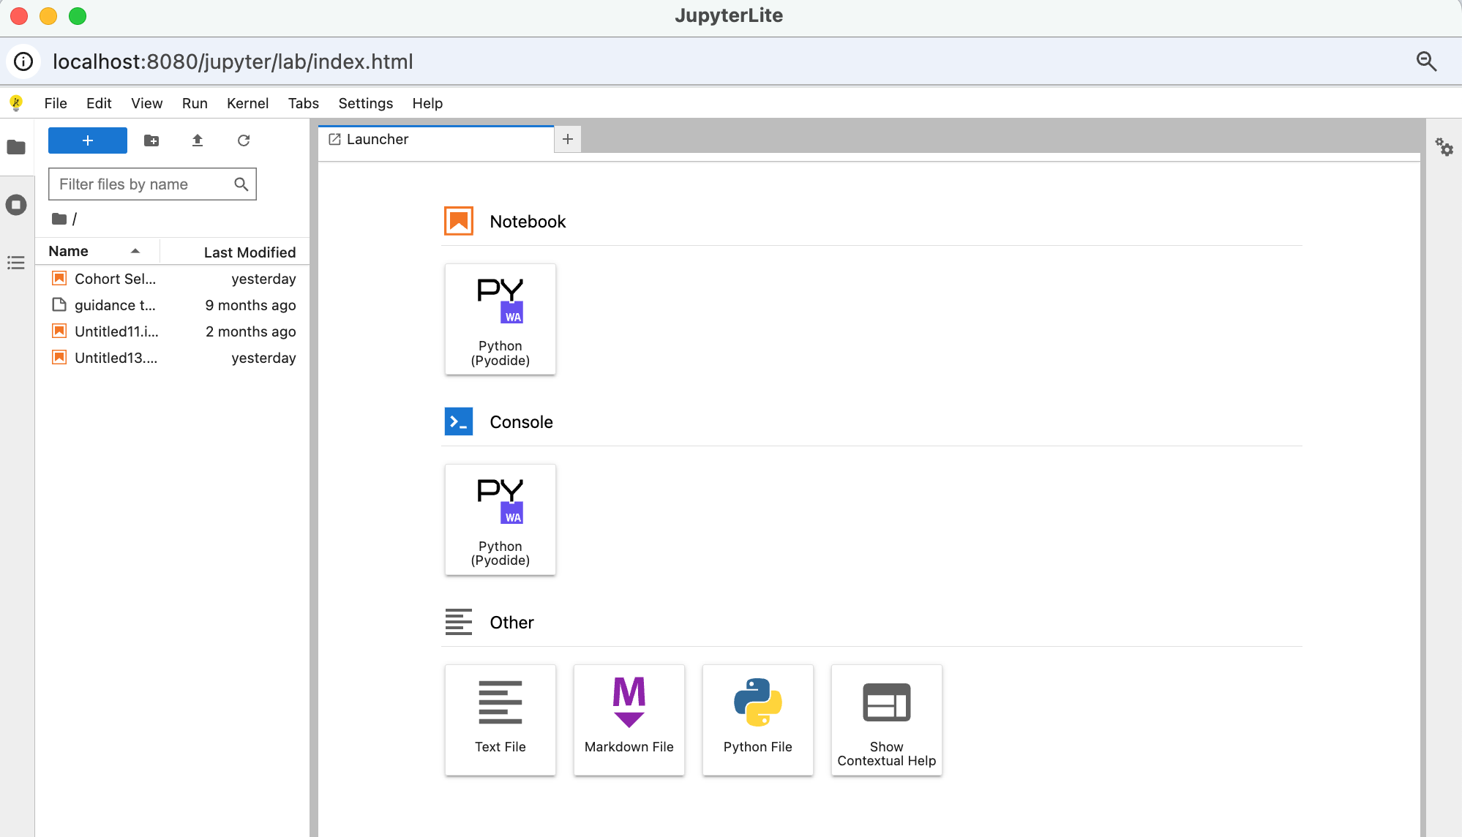Click the browser zoom magnifier icon

(x=1426, y=61)
